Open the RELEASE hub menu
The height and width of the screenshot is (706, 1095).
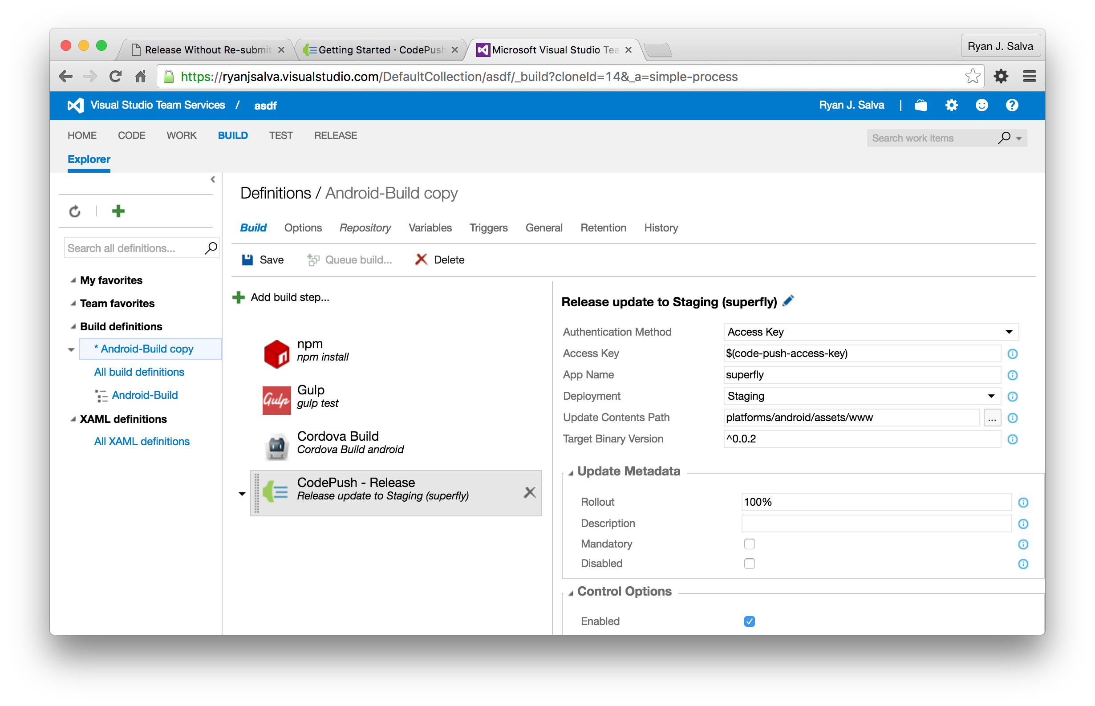[x=335, y=135]
